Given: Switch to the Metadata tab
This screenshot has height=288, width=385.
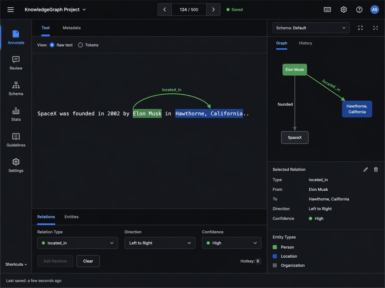Looking at the screenshot, I should [x=71, y=28].
